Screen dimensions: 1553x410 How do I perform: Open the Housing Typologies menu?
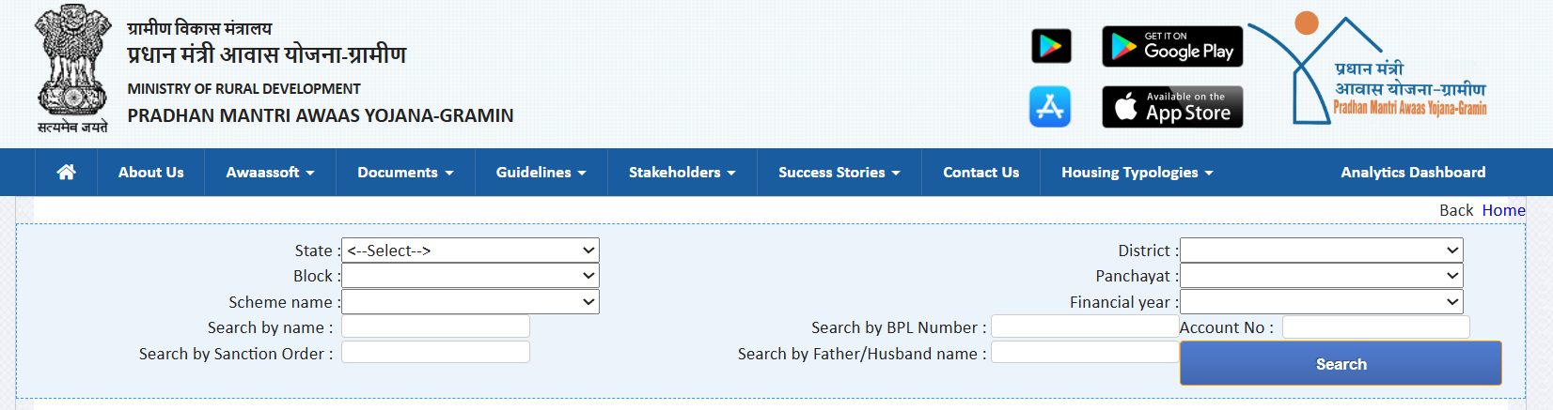[1137, 172]
